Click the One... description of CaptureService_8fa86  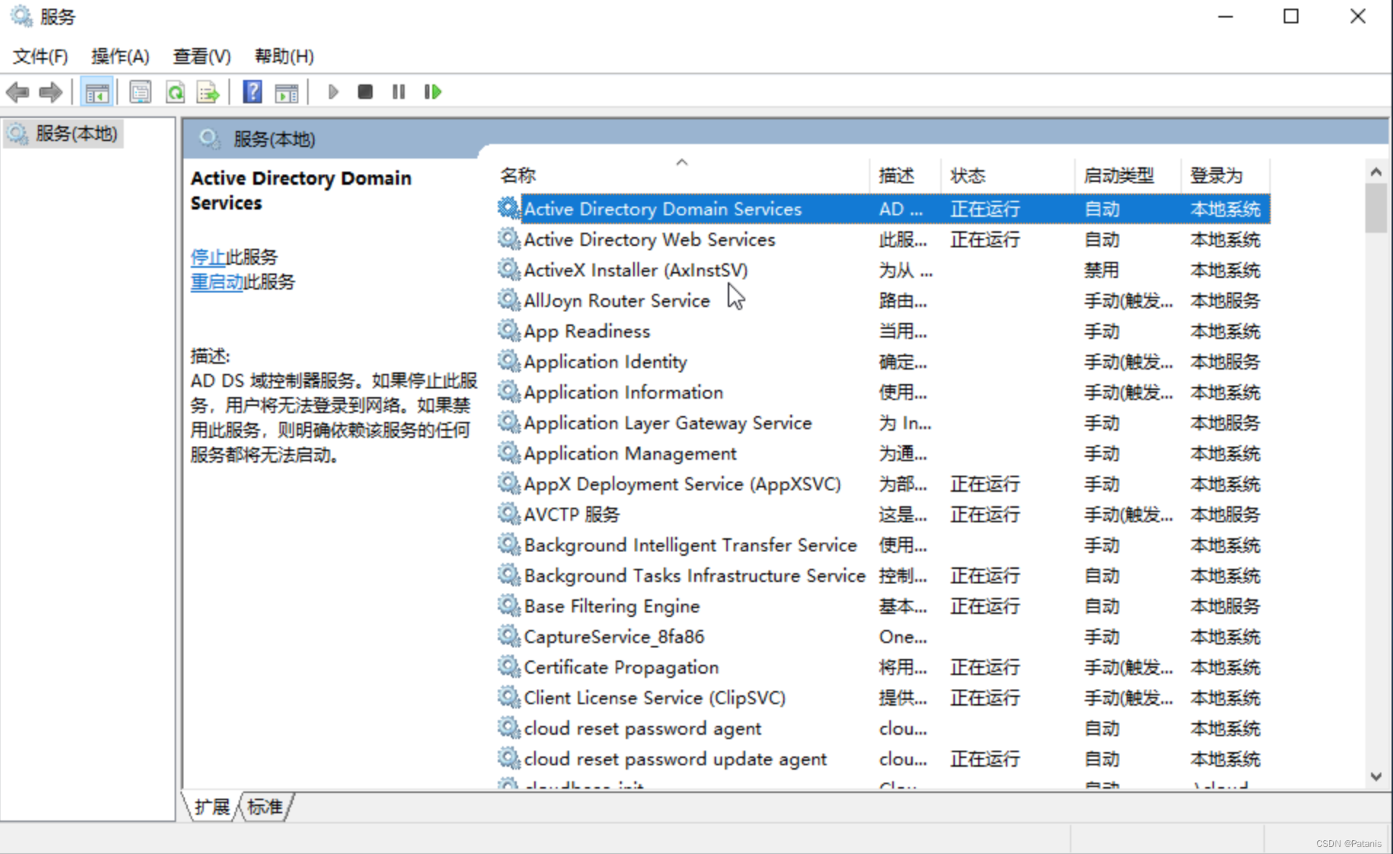[902, 636]
